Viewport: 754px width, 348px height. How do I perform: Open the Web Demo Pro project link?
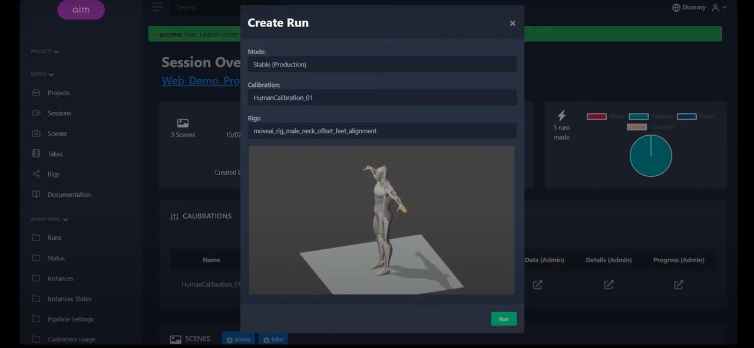[201, 81]
